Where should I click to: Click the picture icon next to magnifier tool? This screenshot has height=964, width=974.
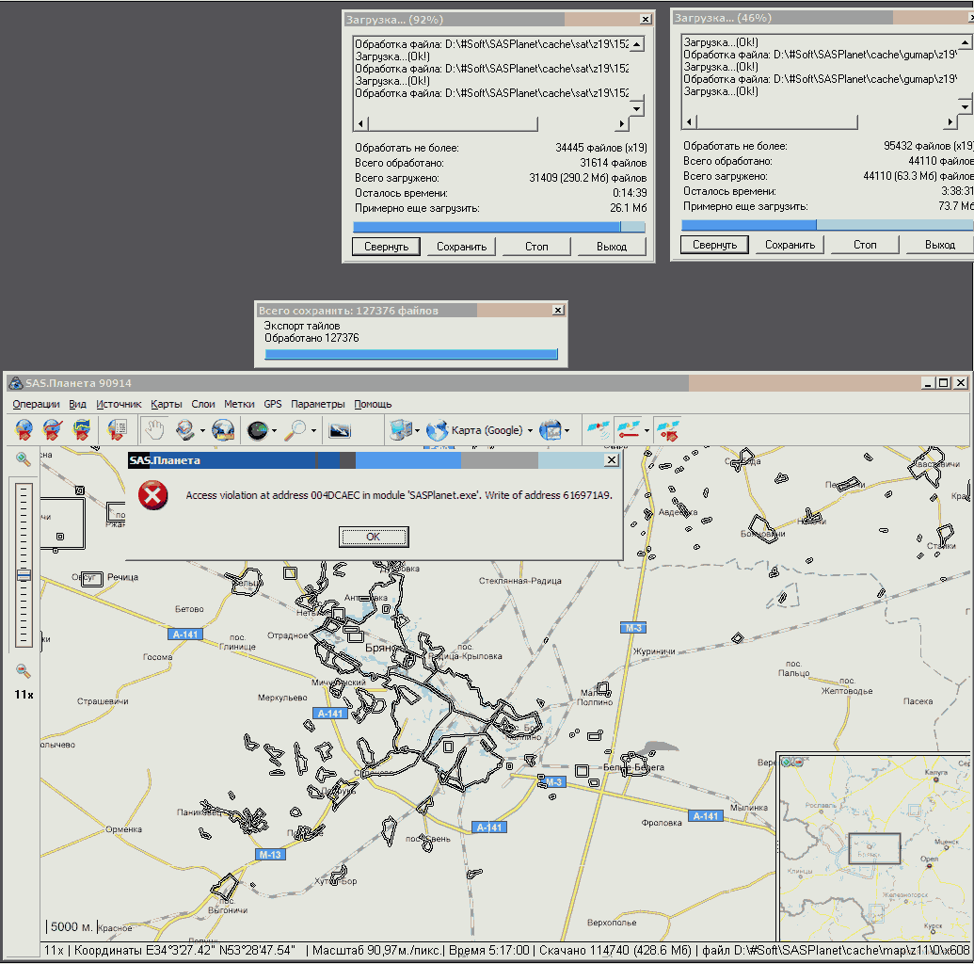pos(339,430)
